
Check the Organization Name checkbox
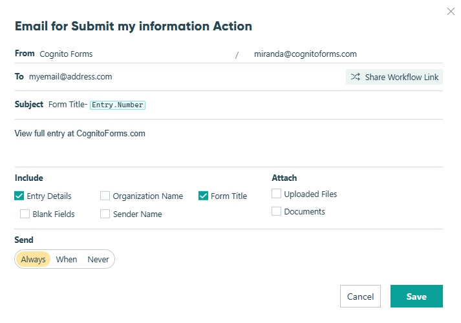[x=105, y=196]
